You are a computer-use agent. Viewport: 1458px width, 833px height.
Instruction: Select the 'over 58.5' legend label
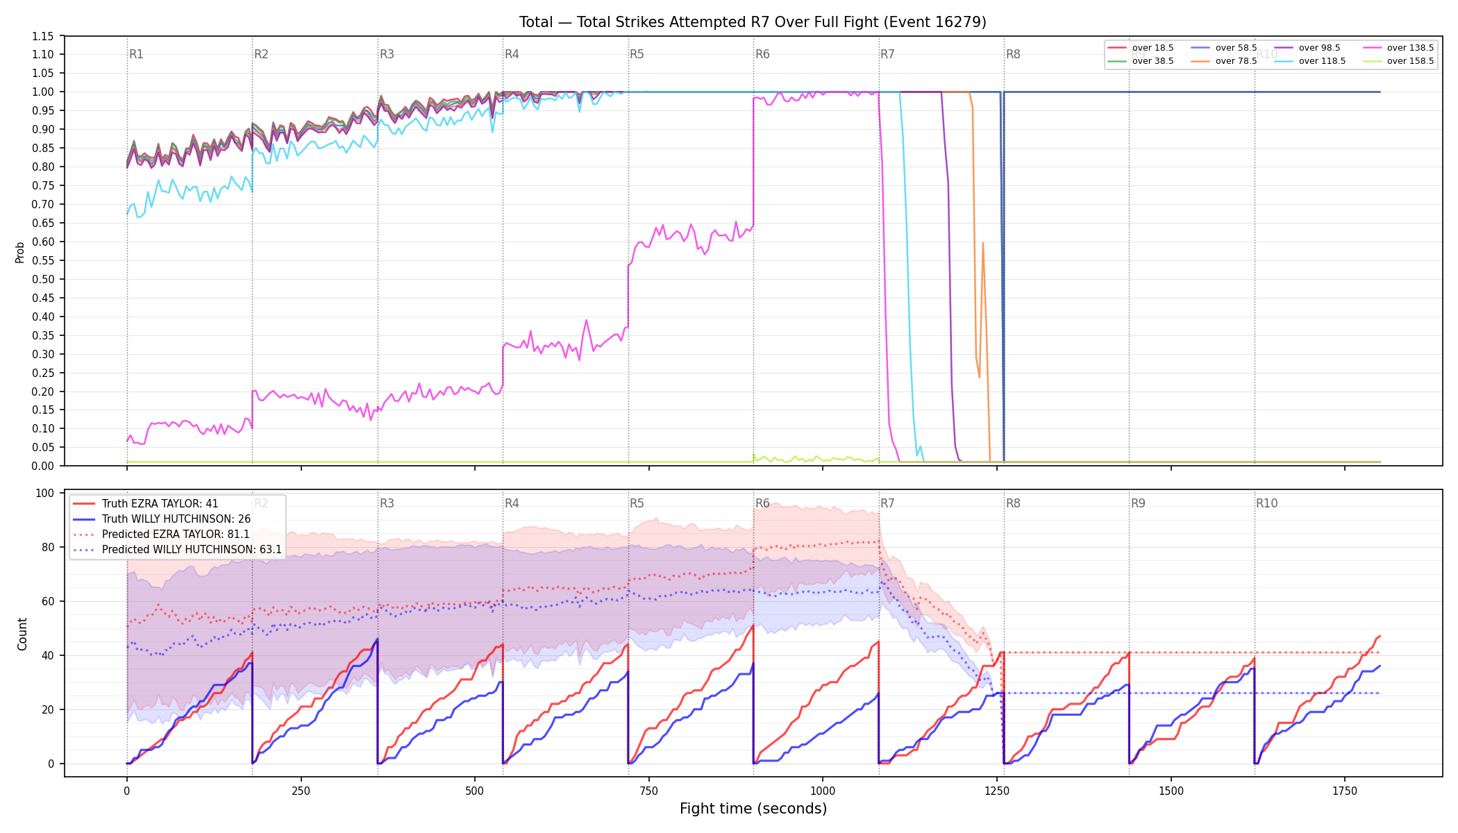coord(1236,48)
